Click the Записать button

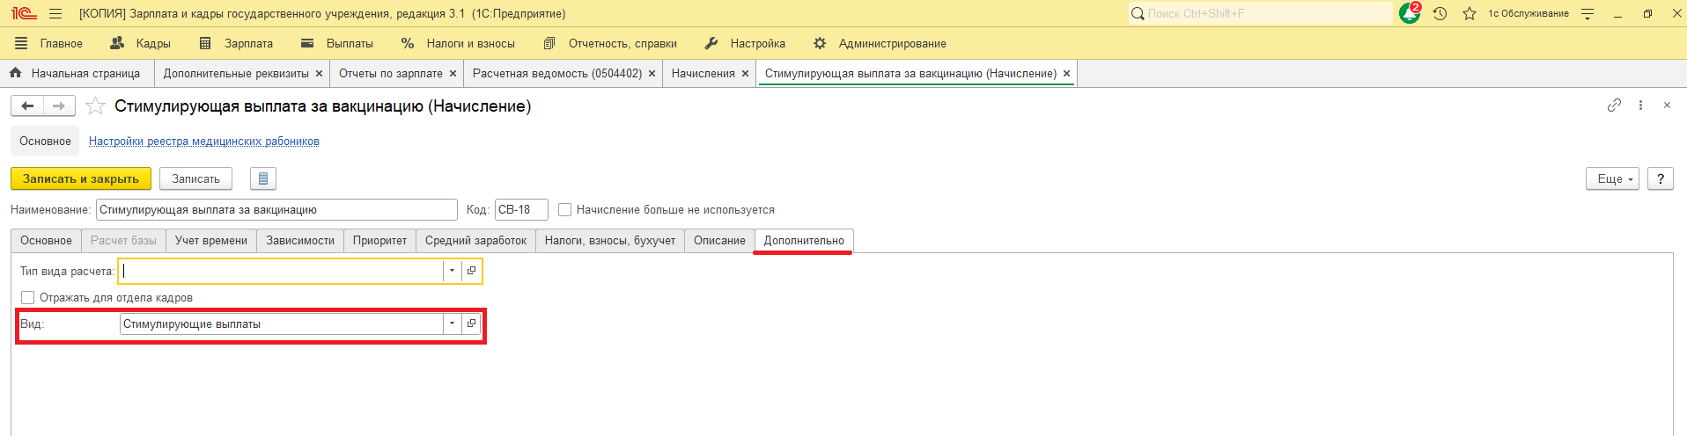pos(195,178)
